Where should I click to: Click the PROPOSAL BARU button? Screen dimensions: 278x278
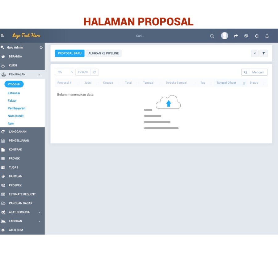pyautogui.click(x=70, y=53)
